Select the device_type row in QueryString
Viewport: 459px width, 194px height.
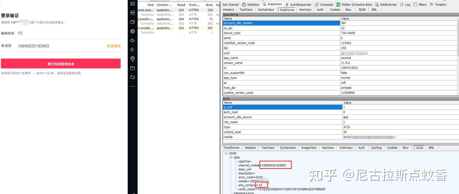[x=341, y=33]
